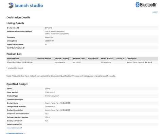Viewport: 163px width, 134px height.
Task: Click the Declaration Details heading
Action: 18,17
